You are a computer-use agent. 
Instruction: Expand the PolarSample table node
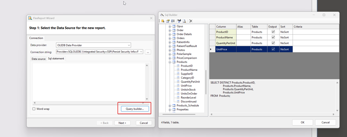point(170,54)
